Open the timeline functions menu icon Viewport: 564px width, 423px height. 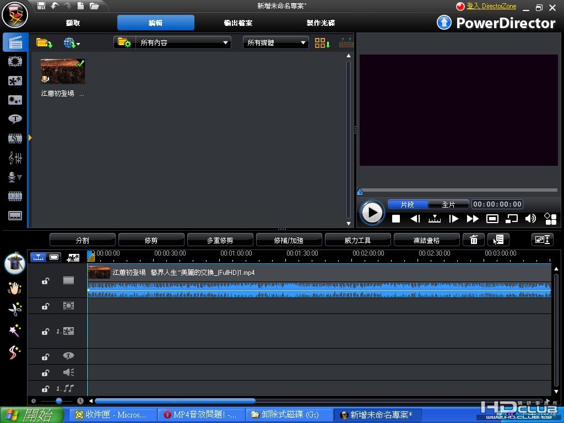tap(498, 240)
